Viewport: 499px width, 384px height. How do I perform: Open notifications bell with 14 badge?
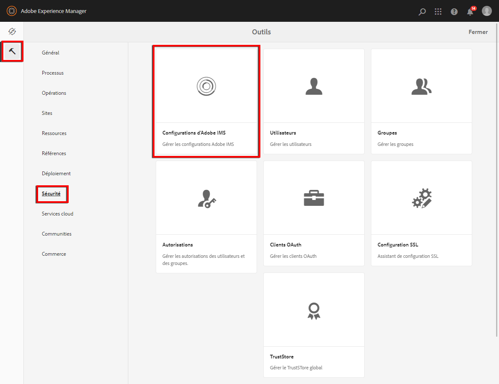tap(471, 11)
